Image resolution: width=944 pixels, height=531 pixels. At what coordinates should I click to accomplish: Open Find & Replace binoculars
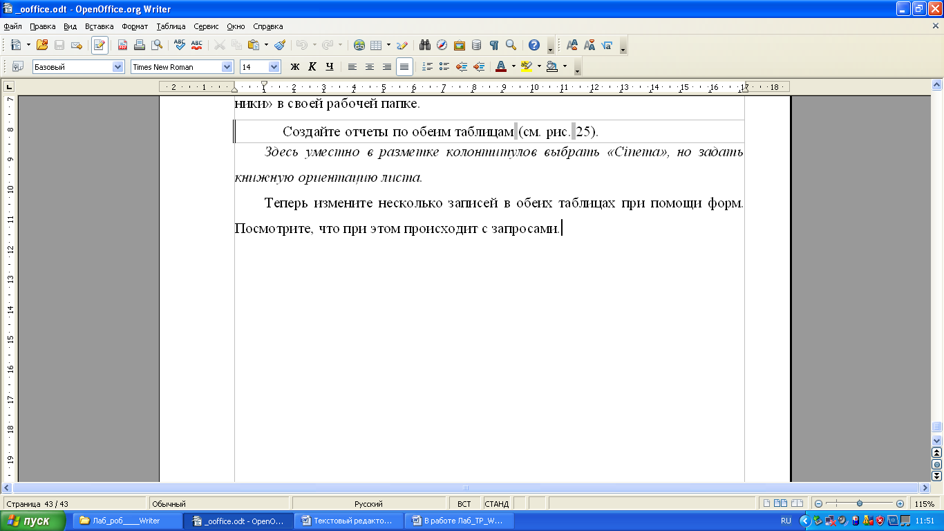pyautogui.click(x=425, y=45)
